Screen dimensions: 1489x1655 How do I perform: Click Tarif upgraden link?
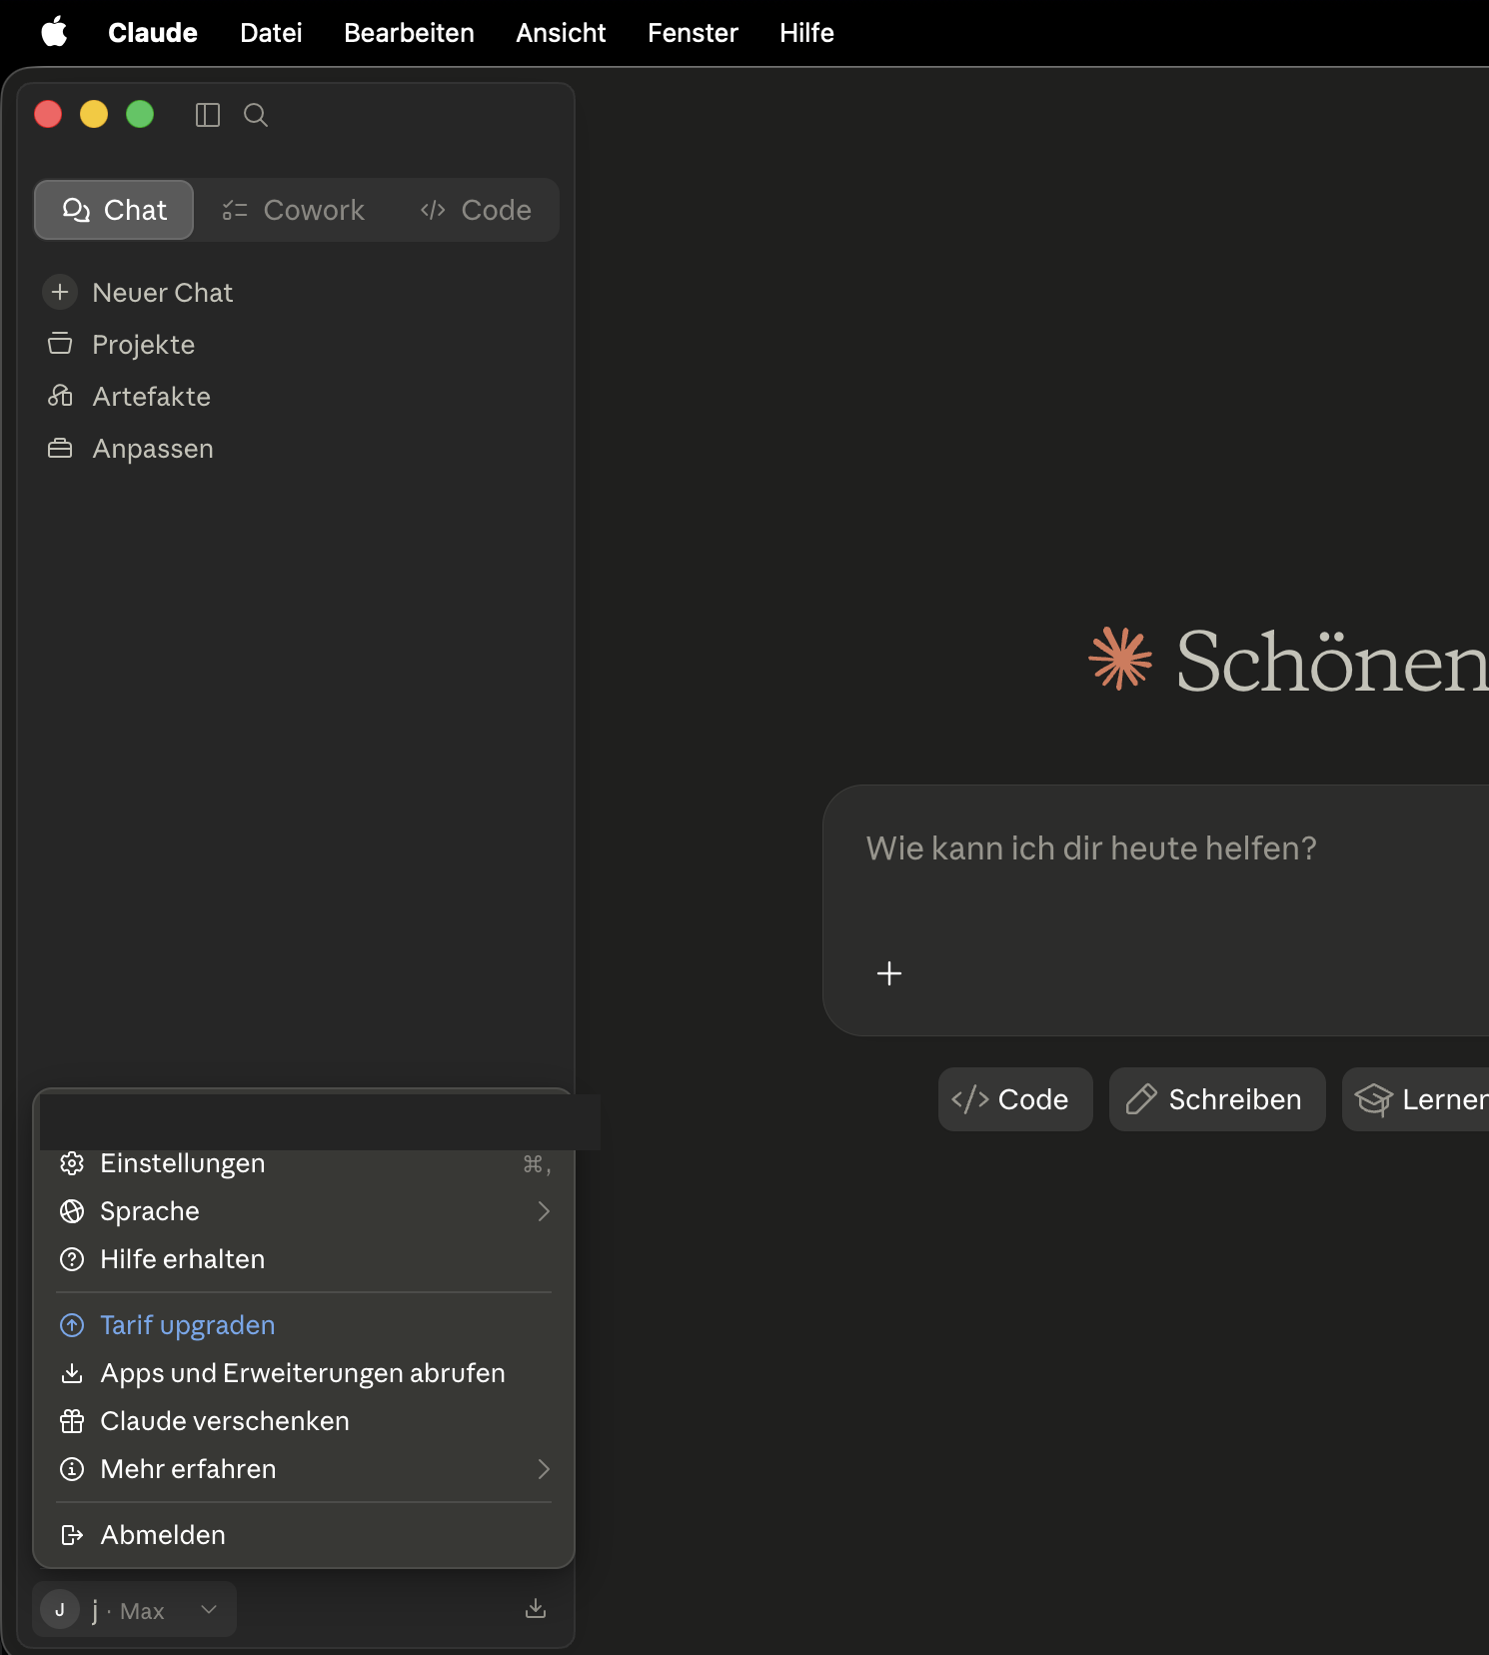click(304, 1325)
